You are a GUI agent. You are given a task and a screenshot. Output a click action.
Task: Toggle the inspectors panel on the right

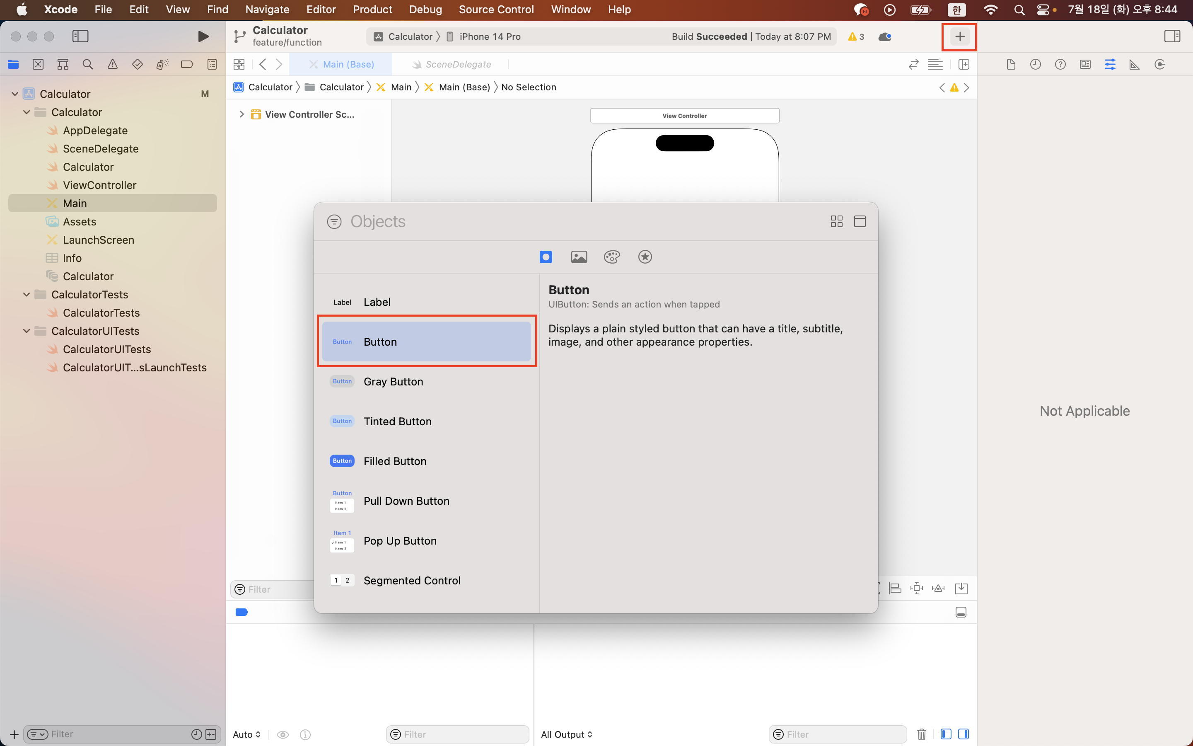1172,36
